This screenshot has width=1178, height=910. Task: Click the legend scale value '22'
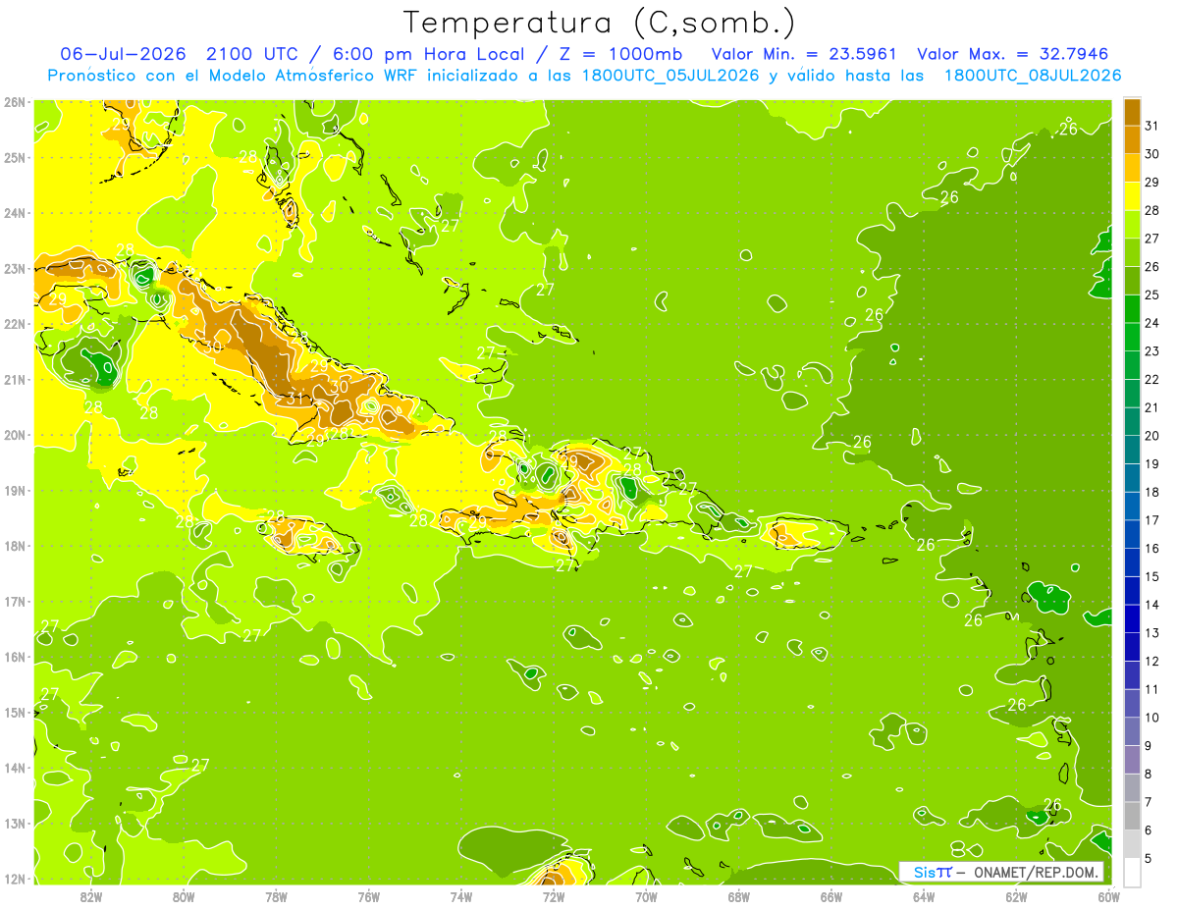pos(1152,379)
